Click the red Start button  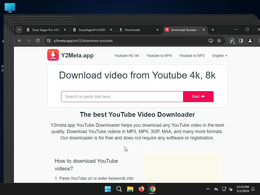[198, 96]
